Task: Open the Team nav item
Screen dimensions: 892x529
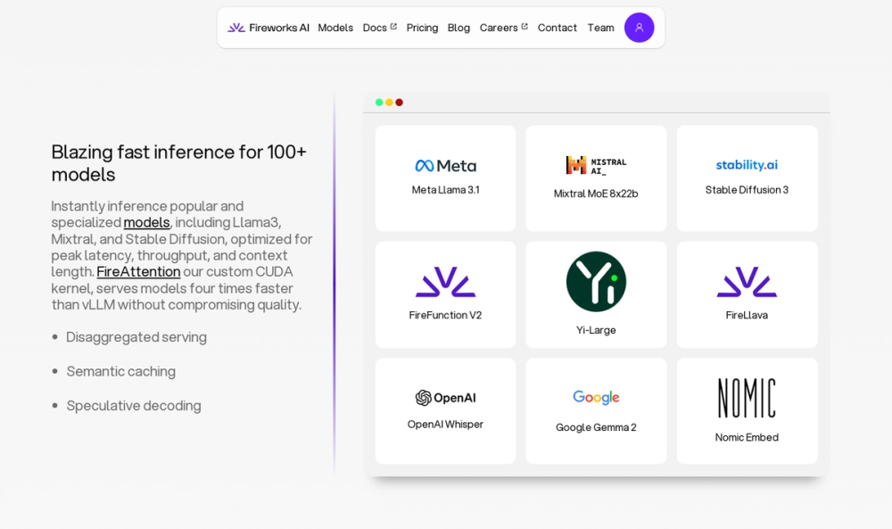Action: click(x=600, y=28)
